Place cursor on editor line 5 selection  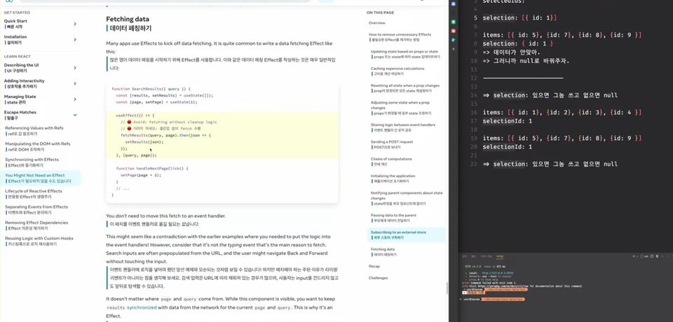(x=519, y=18)
